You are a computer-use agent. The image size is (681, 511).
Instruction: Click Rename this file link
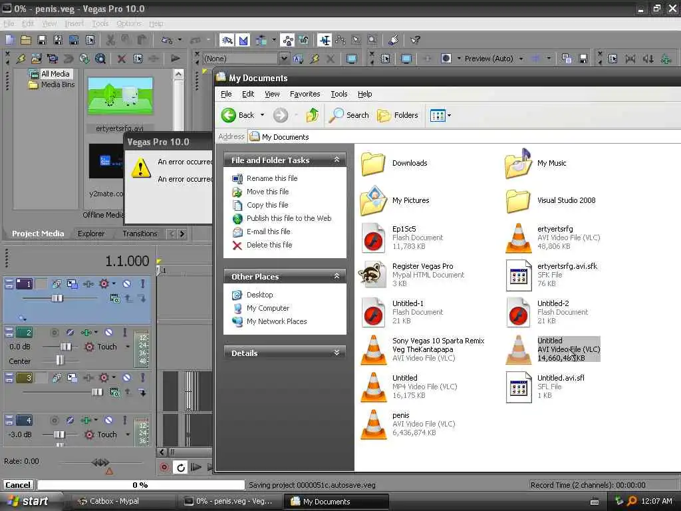click(272, 178)
